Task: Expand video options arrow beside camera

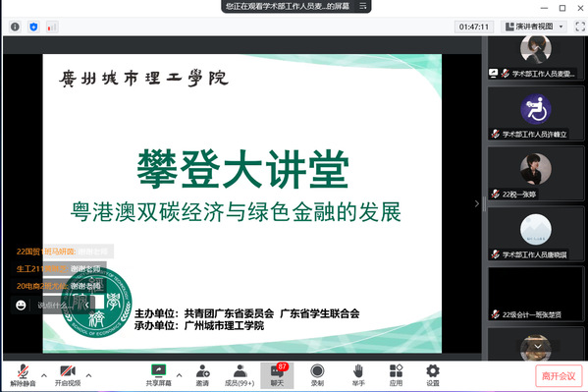Action: point(89,375)
